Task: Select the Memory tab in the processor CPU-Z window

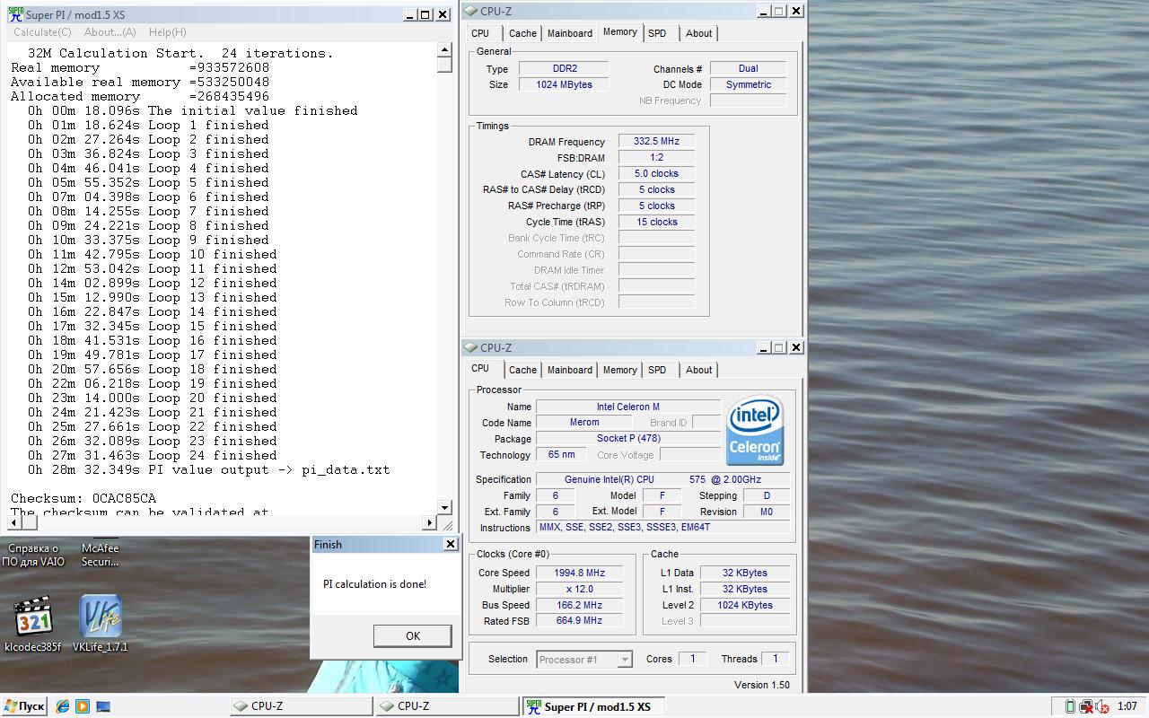Action: pos(619,370)
